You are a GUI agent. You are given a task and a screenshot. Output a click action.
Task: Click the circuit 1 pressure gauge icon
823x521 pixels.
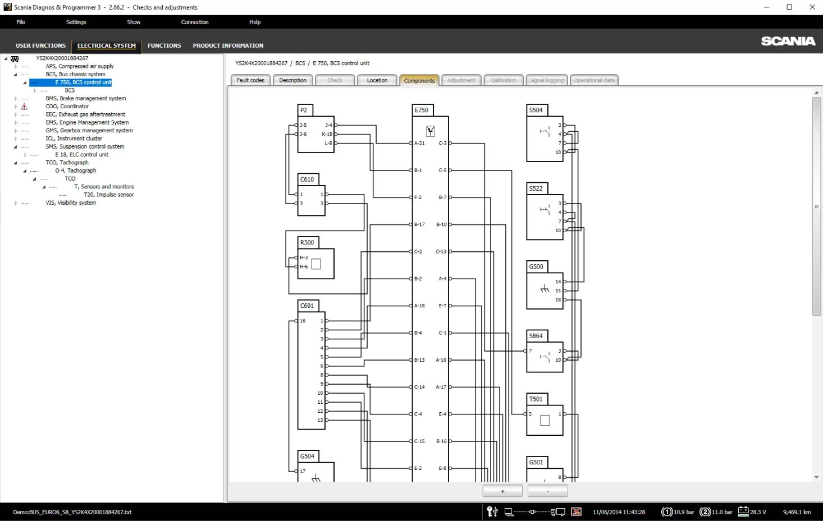pos(666,511)
